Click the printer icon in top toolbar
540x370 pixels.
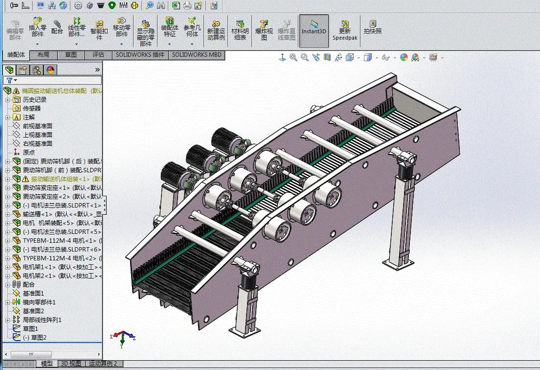click(x=187, y=5)
